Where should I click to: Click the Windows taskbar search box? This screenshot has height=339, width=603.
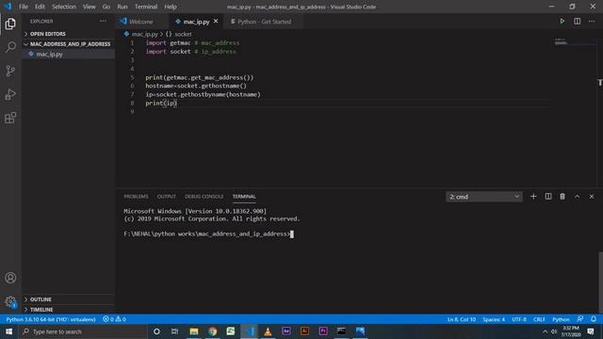coord(84,331)
